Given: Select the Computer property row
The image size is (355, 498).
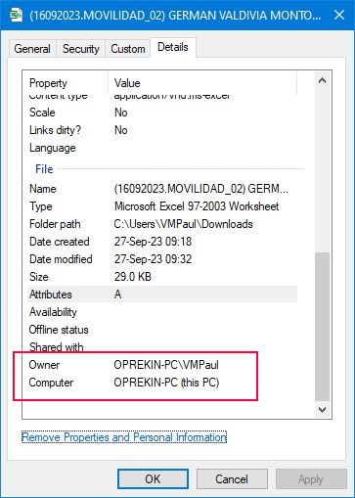Looking at the screenshot, I should [x=162, y=383].
